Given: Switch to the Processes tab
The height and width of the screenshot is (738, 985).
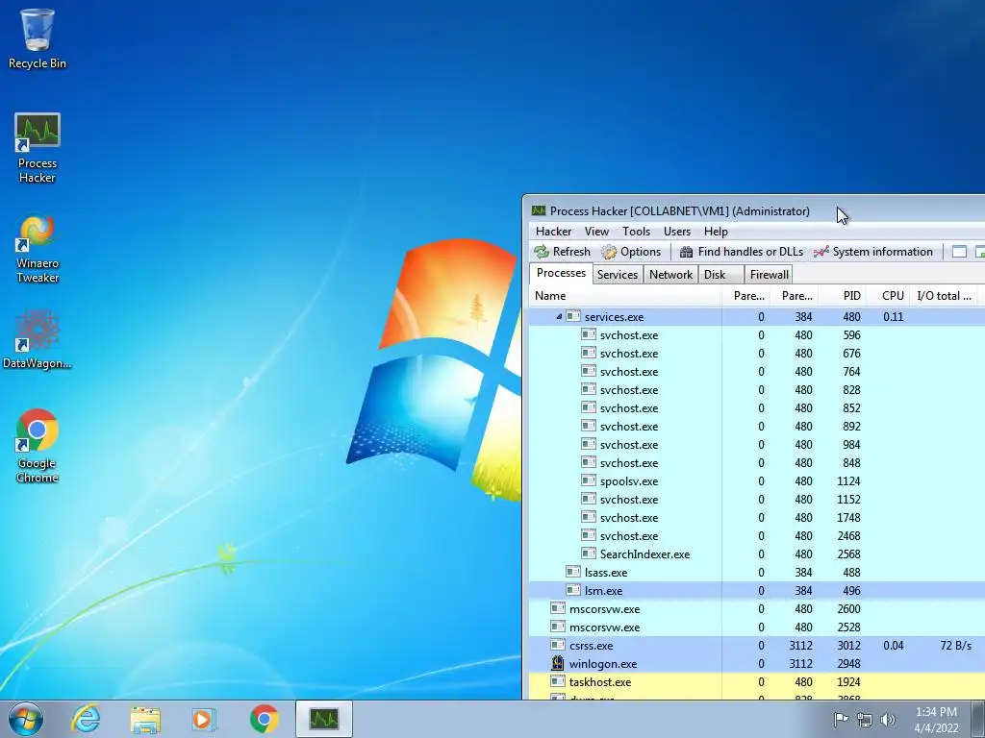Looking at the screenshot, I should tap(561, 273).
